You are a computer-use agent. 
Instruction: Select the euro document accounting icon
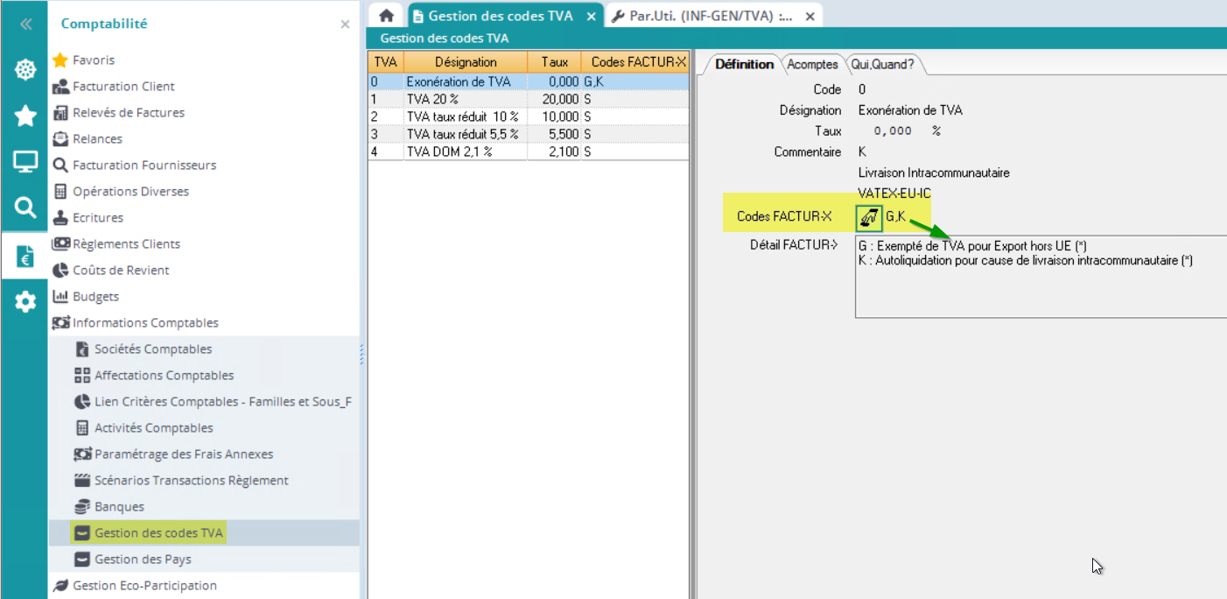tap(25, 256)
